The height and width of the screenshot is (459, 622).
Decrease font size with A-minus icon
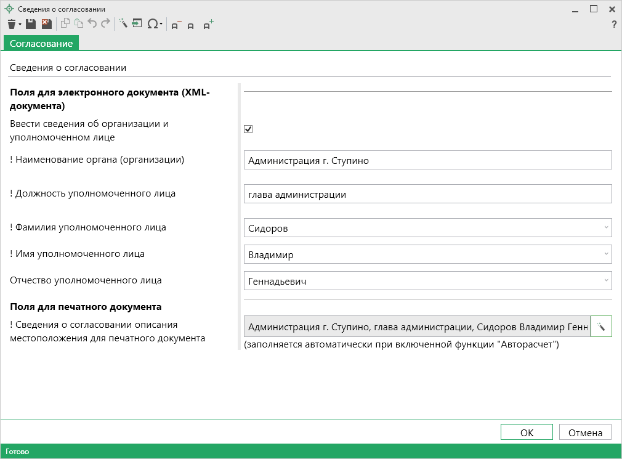click(176, 25)
